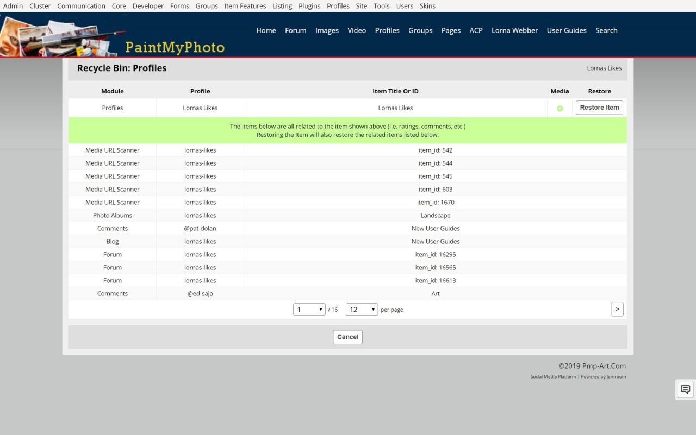696x435 pixels.
Task: Select the item_id: 16565 forum row
Action: click(347, 268)
